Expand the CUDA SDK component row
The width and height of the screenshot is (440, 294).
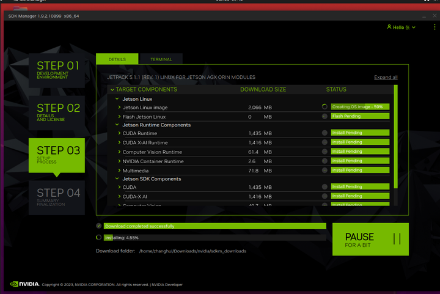119,187
